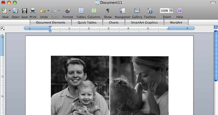Click the Redo icon
The height and width of the screenshot is (115, 218).
point(54,11)
